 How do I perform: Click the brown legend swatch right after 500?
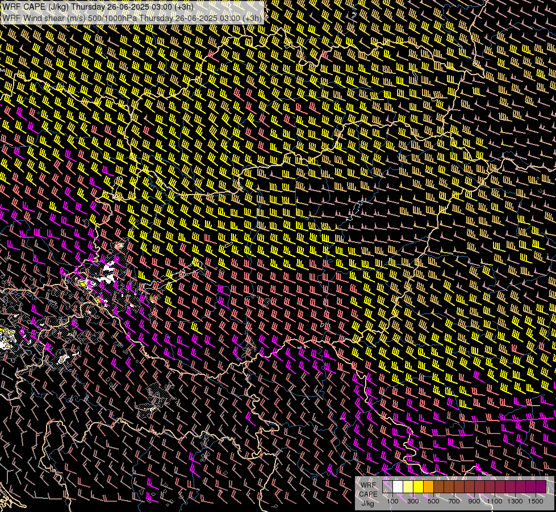(438, 487)
